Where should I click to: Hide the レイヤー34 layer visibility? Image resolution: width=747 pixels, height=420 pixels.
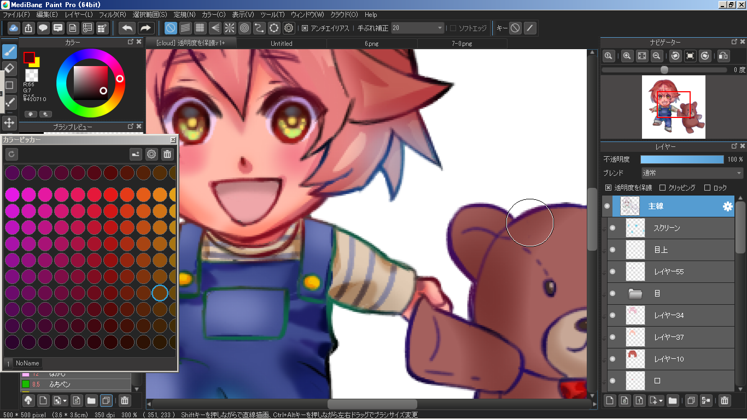612,315
